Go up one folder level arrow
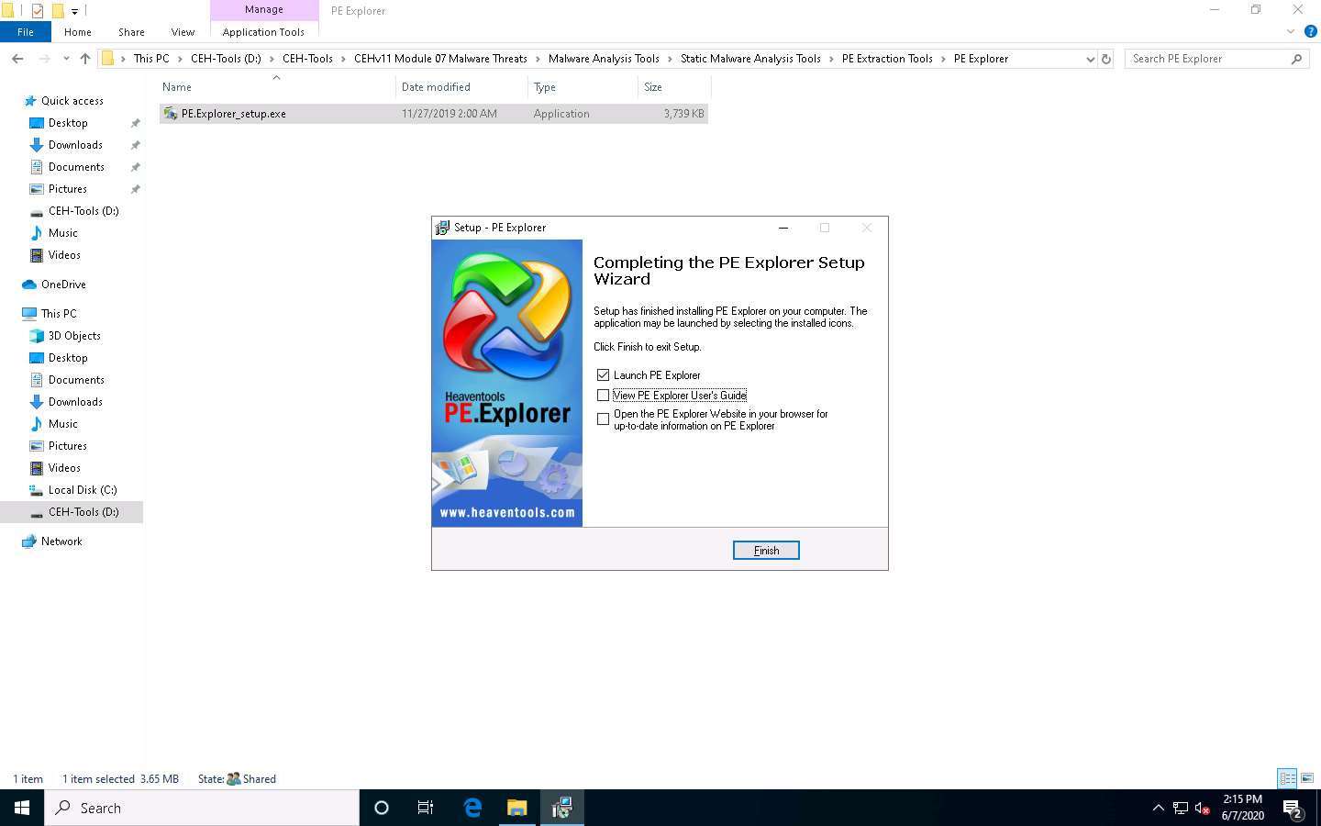This screenshot has width=1321, height=826. [x=85, y=59]
